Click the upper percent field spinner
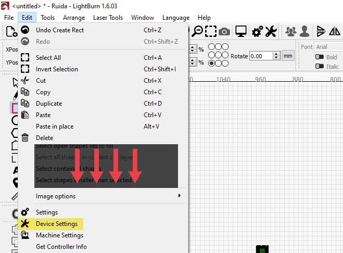 [192, 49]
